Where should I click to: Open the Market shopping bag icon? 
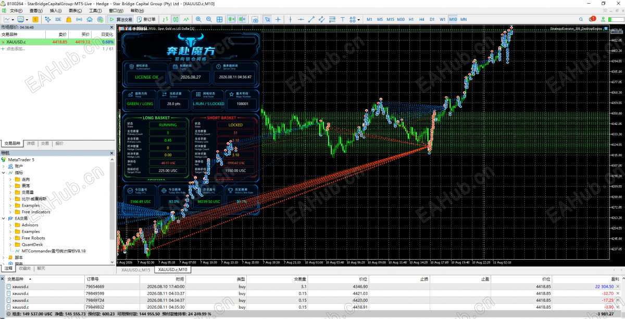(x=69, y=19)
